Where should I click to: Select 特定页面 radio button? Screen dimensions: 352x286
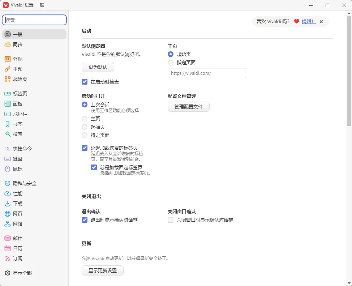[85, 135]
